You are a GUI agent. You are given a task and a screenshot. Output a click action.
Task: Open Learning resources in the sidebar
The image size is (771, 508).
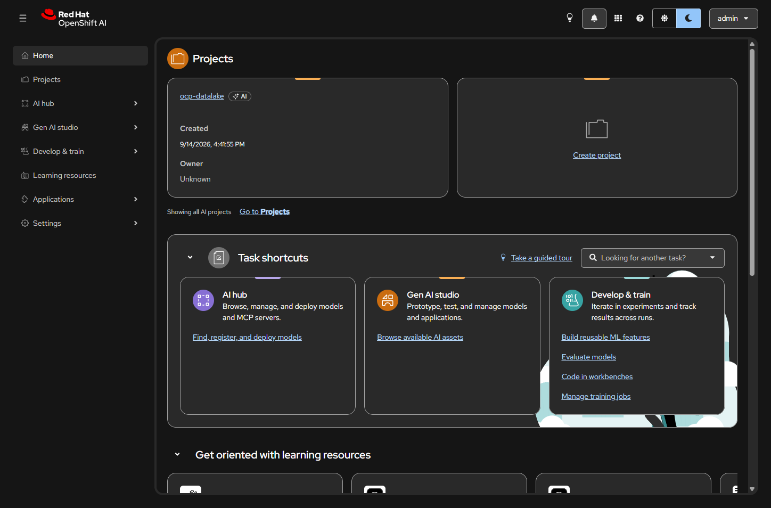(x=80, y=175)
